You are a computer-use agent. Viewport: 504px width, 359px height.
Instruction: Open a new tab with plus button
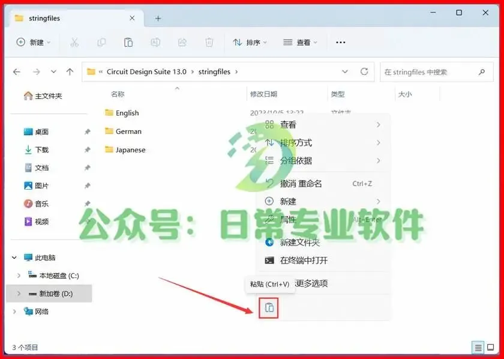pos(158,19)
